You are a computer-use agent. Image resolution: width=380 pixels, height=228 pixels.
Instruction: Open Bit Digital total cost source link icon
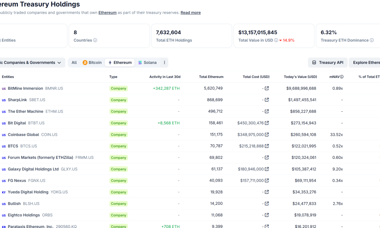(267, 123)
